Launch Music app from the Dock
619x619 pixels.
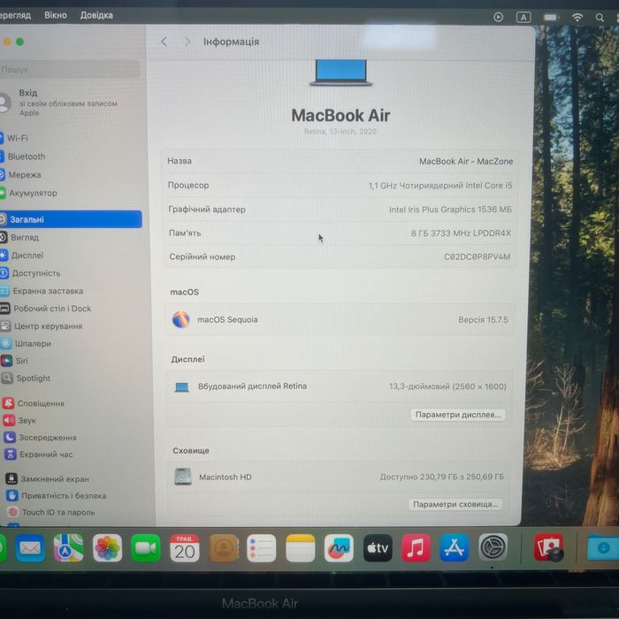click(x=416, y=548)
